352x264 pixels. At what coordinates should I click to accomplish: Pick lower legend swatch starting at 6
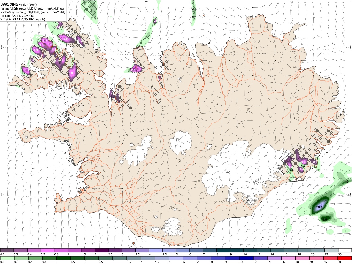[190, 258]
